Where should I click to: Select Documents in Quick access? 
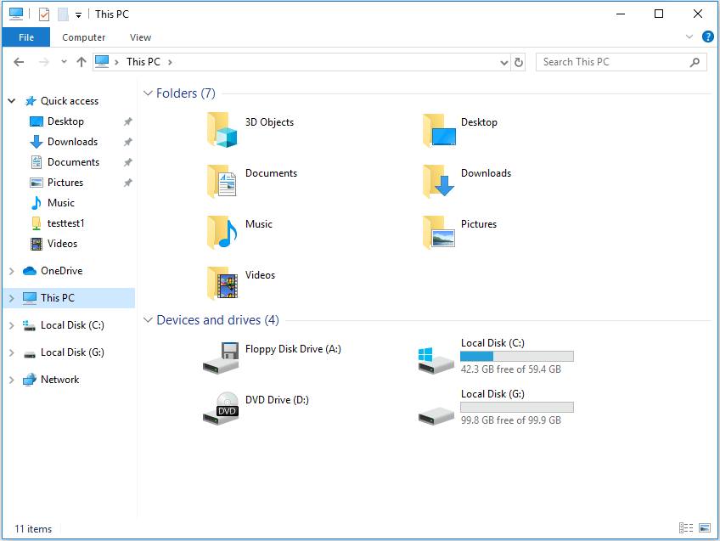point(74,162)
